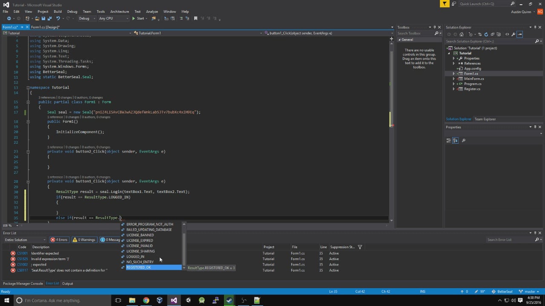
Task: Toggle Preview Selected Items in Solution Explorer
Action: tap(519, 34)
